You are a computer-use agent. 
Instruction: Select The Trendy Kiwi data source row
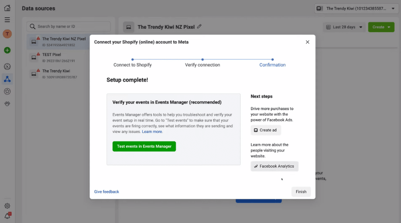point(58,74)
